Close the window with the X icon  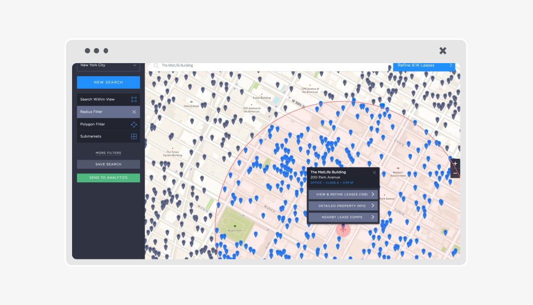pyautogui.click(x=442, y=51)
